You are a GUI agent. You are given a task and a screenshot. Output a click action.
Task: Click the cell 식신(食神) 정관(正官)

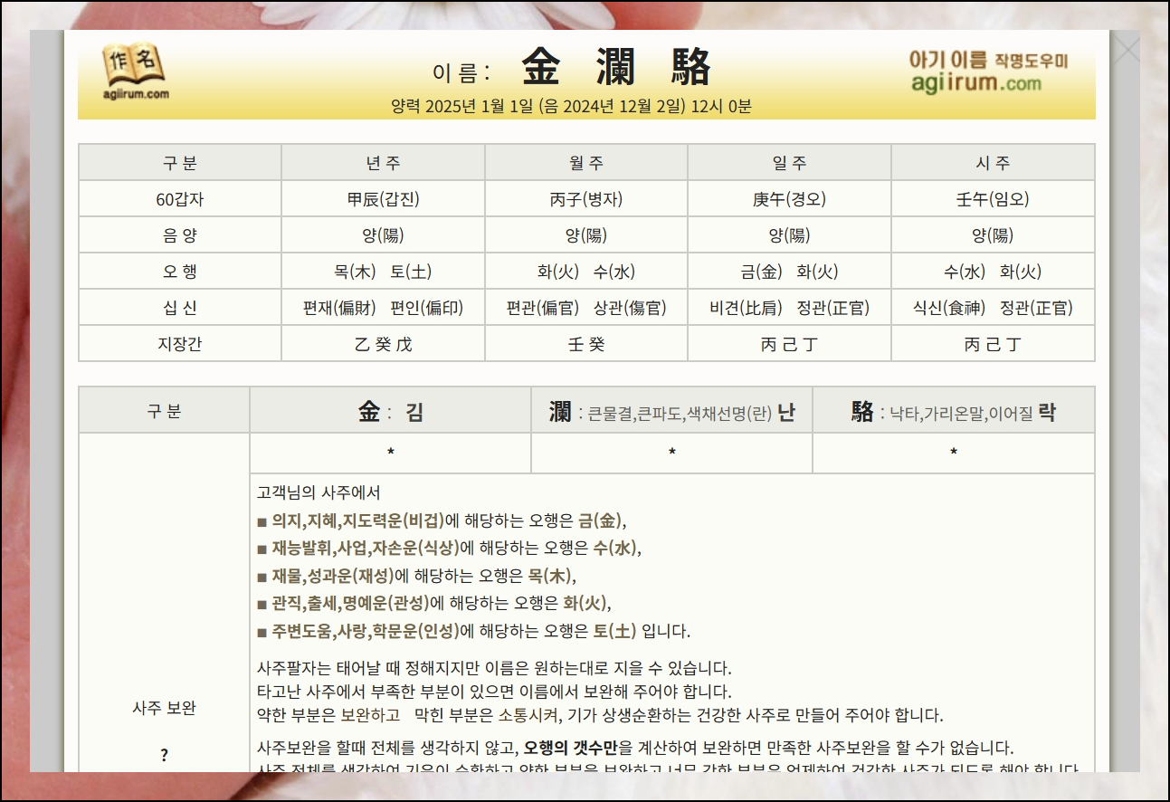point(993,308)
